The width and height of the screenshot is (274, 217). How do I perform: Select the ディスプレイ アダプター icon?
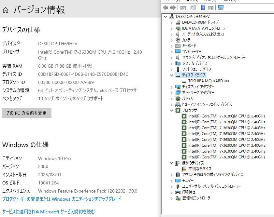tap(178, 87)
